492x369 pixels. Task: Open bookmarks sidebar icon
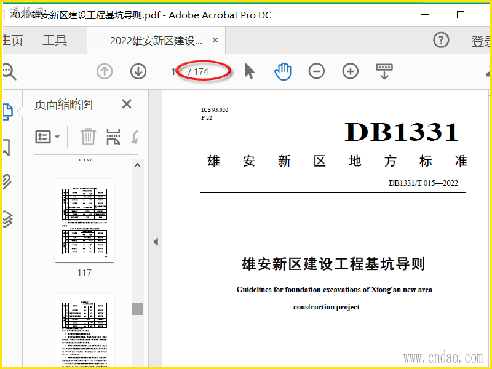pyautogui.click(x=7, y=148)
